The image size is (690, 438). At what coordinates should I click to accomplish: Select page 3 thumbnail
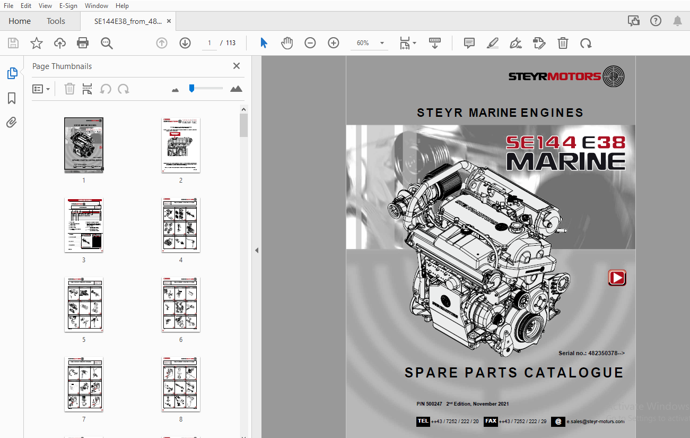[84, 225]
